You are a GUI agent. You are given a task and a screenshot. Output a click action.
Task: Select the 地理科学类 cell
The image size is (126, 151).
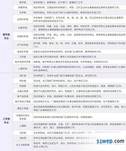pos(23,36)
